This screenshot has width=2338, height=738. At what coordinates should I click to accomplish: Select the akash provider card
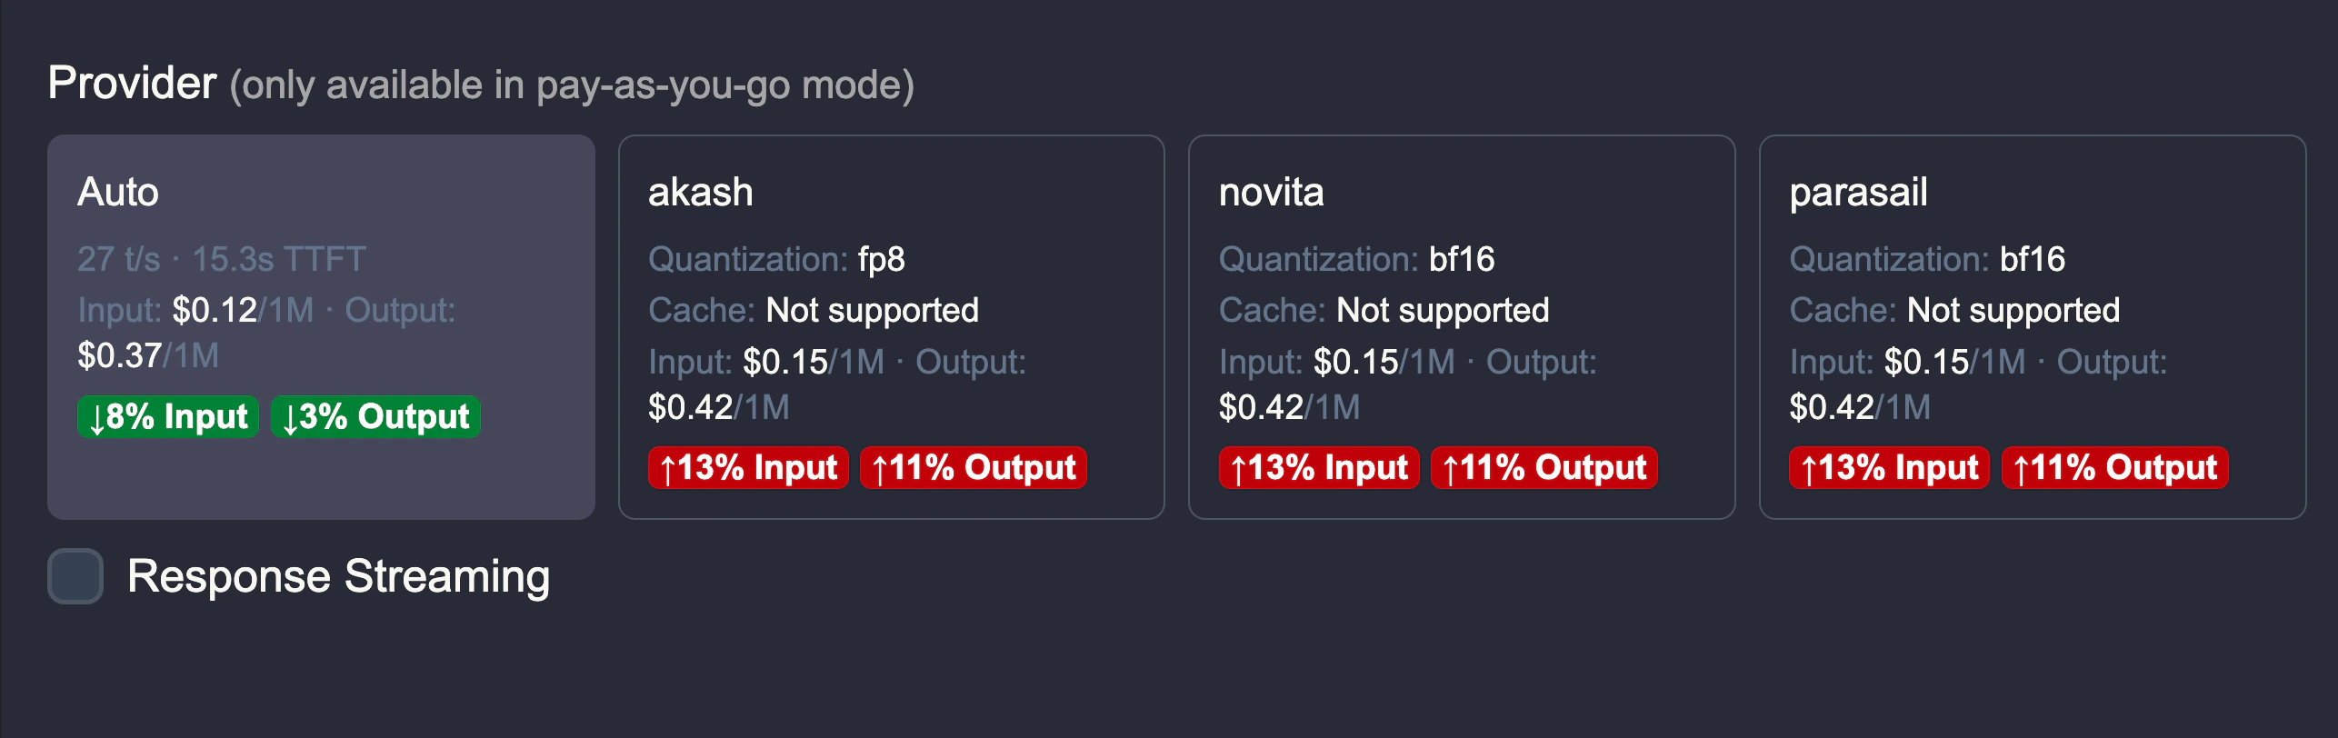click(x=891, y=327)
